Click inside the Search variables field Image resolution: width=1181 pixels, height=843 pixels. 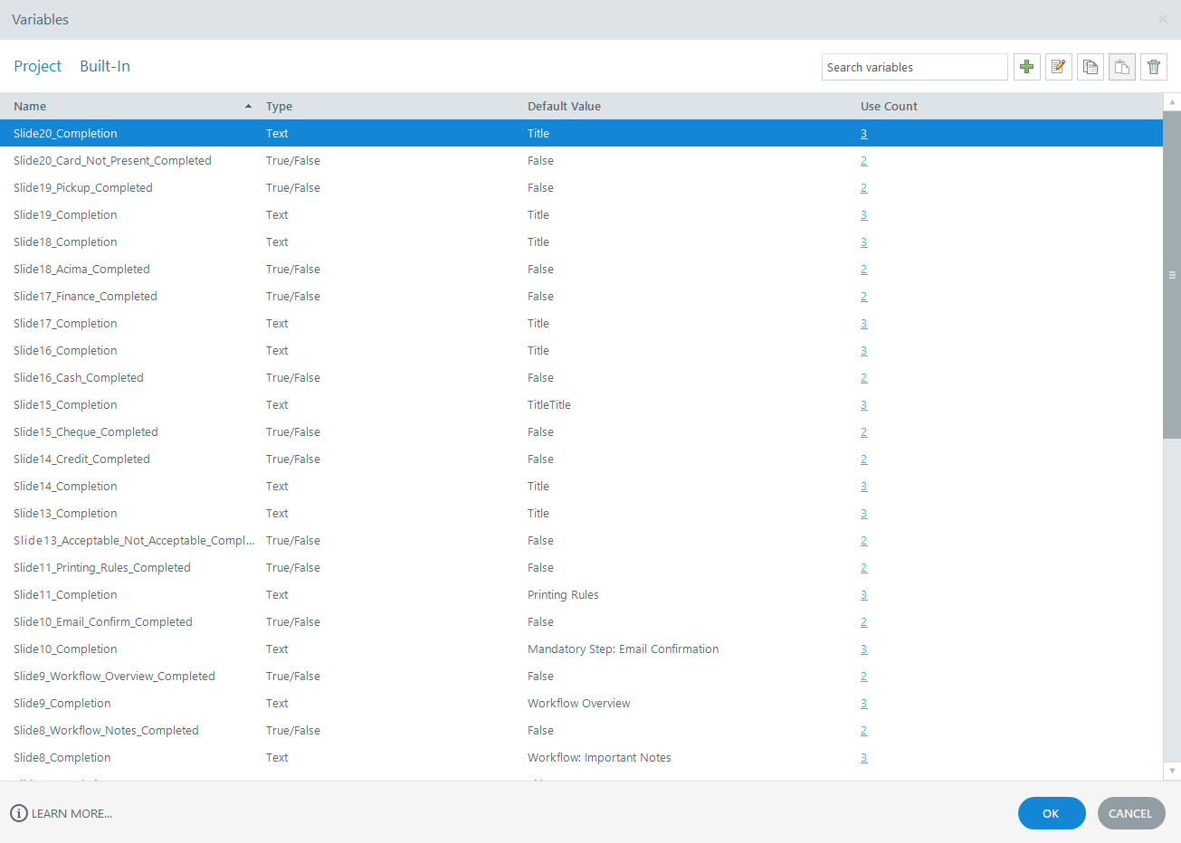coord(914,66)
